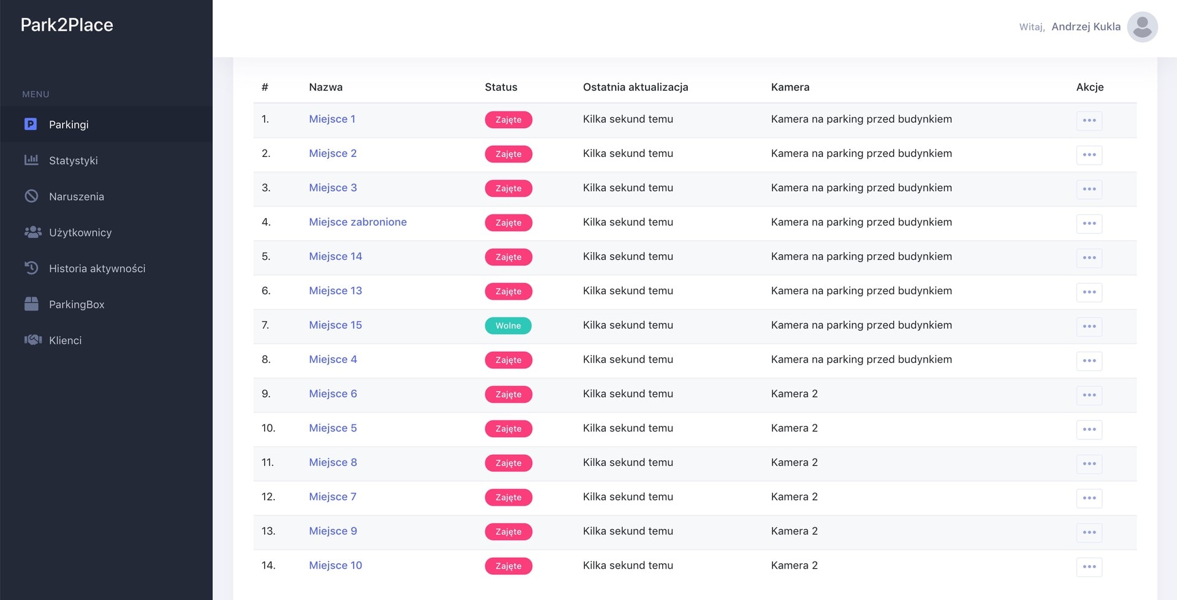Open the Miejsce 8 link
This screenshot has height=600, width=1177.
[333, 462]
